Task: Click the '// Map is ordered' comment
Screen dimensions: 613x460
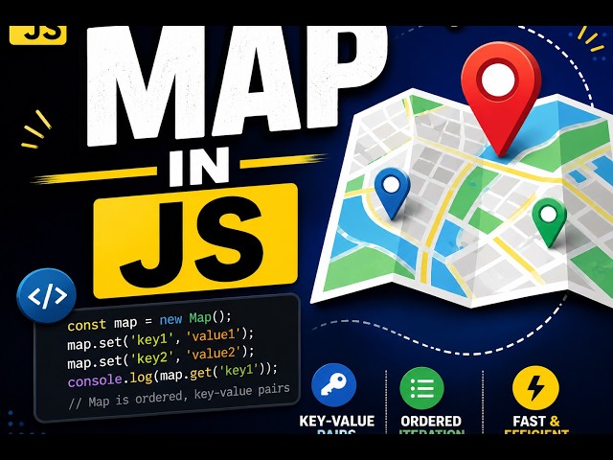Action: pos(179,396)
